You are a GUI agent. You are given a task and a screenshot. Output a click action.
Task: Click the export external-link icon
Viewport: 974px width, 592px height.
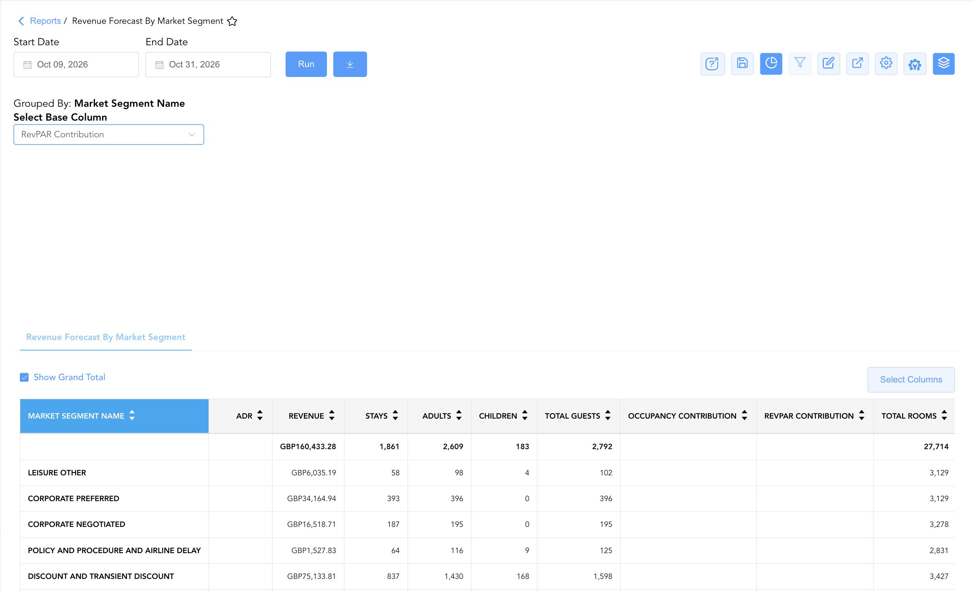pos(858,64)
